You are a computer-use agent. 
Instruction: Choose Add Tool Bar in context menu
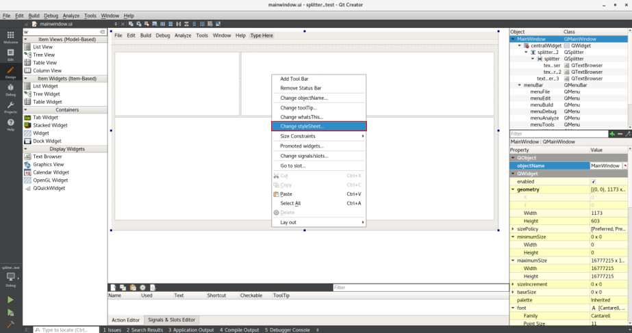[319, 79]
